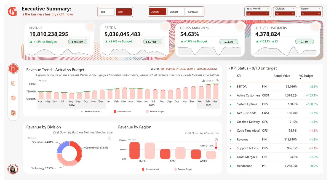331x184 pixels.
Task: Open the executive summary report page icon
Action: click(x=13, y=68)
